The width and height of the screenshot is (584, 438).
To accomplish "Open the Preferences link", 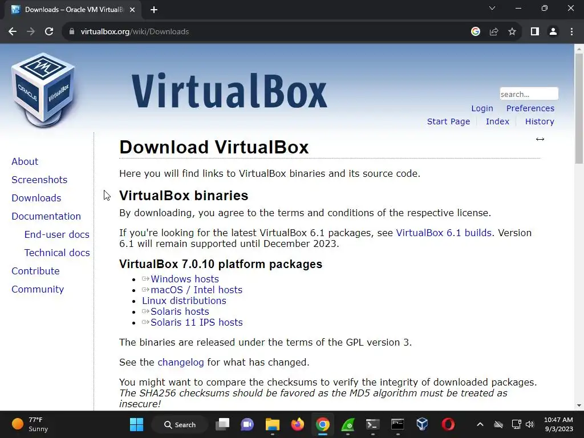I will tap(530, 108).
